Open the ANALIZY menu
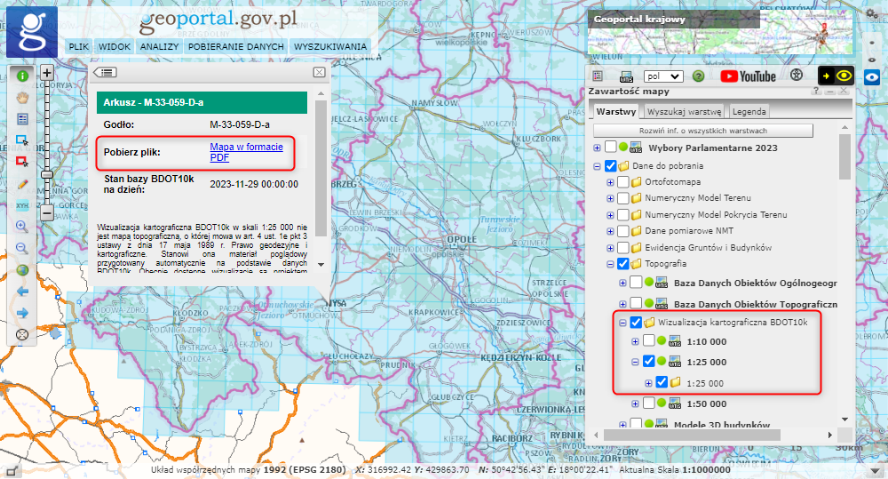Screen dimensions: 888x479 (x=160, y=46)
